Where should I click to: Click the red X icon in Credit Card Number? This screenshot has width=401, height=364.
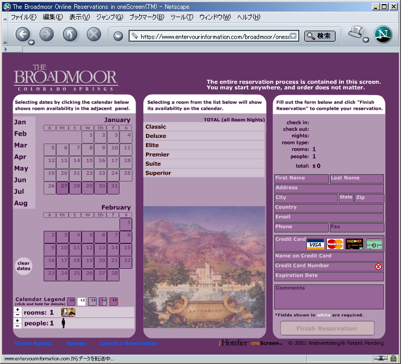point(378,267)
